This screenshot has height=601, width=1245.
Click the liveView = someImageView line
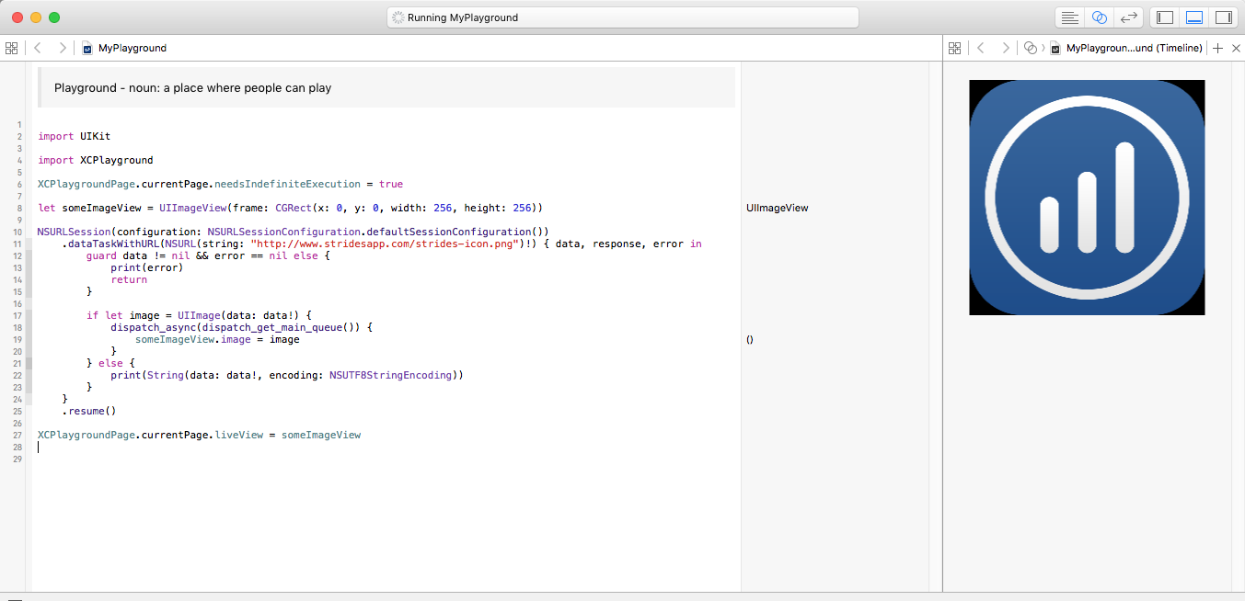(200, 435)
